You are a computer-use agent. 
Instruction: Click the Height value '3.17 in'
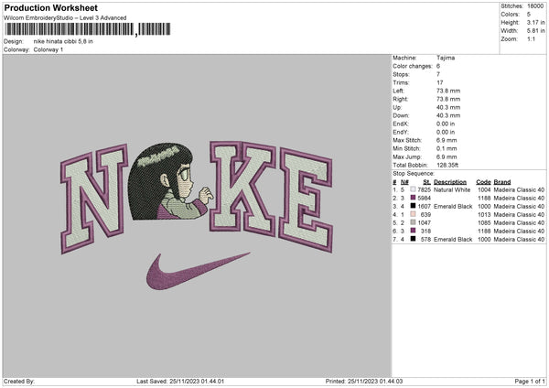(535, 22)
